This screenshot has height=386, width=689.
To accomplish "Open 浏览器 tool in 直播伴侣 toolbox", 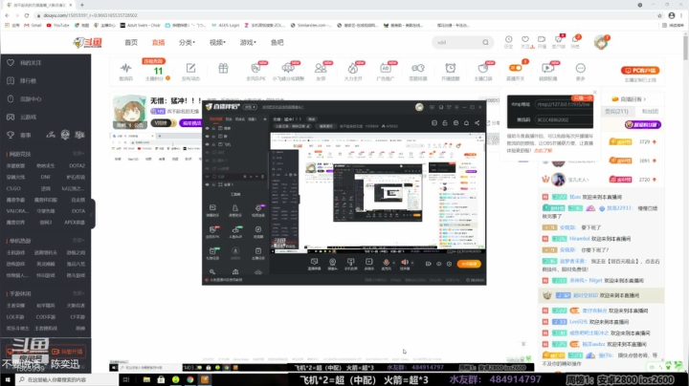I will tap(258, 229).
